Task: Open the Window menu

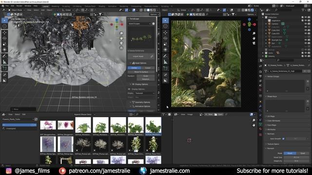Action: pos(28,6)
